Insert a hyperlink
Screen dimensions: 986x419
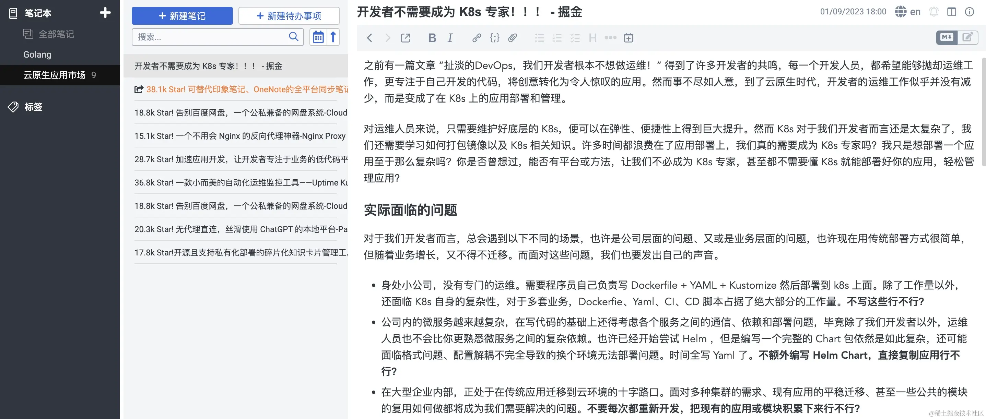pos(477,37)
